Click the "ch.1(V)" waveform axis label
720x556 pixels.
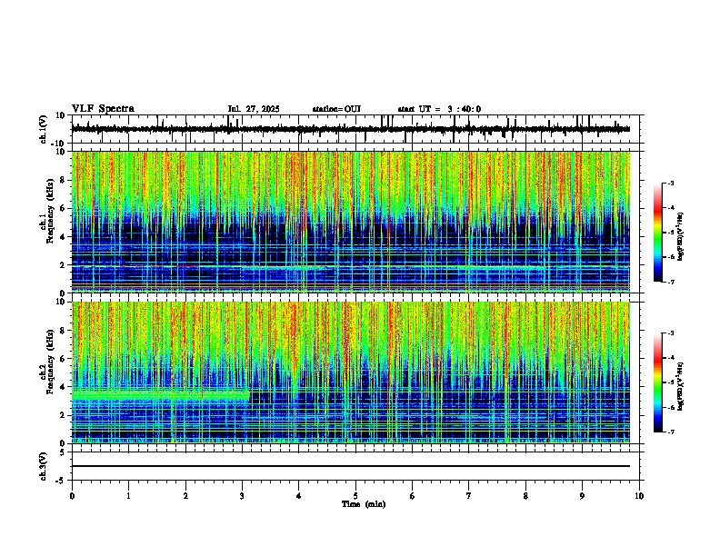(44, 129)
